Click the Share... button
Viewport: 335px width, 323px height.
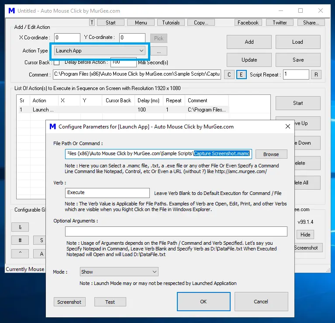coord(311,22)
